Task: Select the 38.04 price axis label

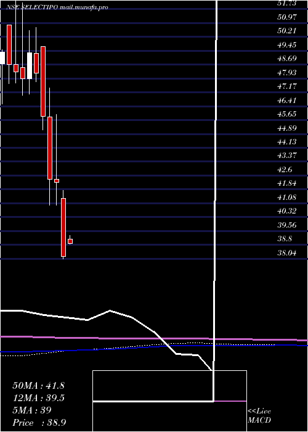Action: click(287, 253)
